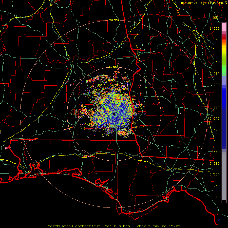This screenshot has width=228, height=228.
Task: Click the 0.360 legend label
Action: 215,164
